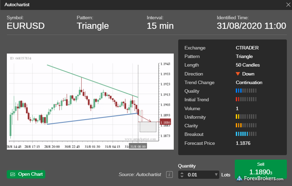Click the Continuation trend change value
Screen dimensions: 292x186
click(x=249, y=82)
